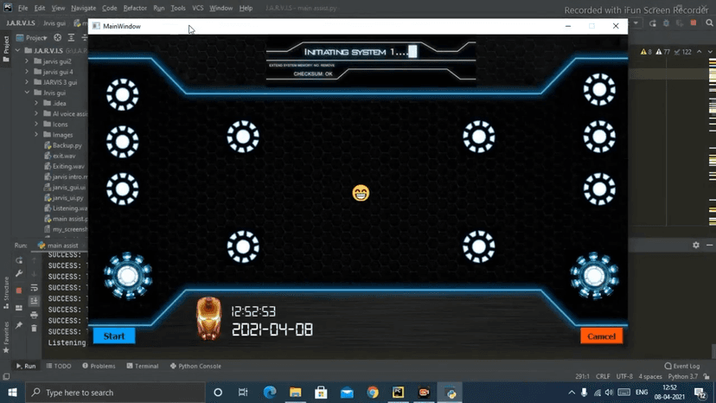The height and width of the screenshot is (403, 716).
Task: Open the Window menu
Action: [221, 9]
